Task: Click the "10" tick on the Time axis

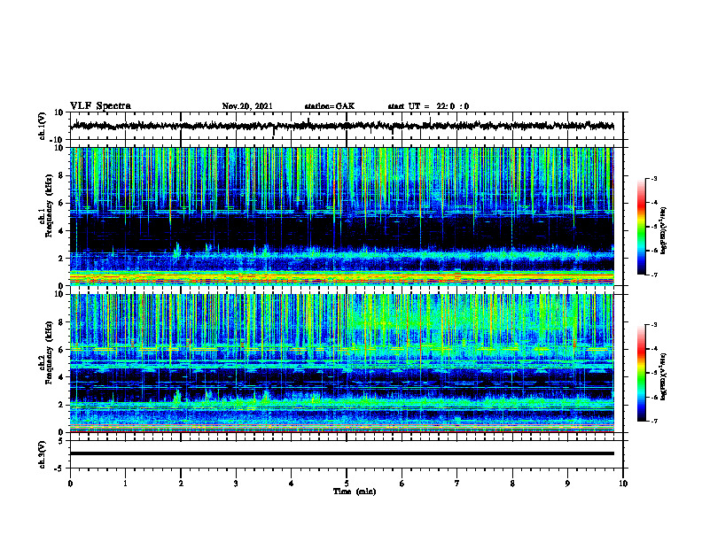Action: click(623, 484)
